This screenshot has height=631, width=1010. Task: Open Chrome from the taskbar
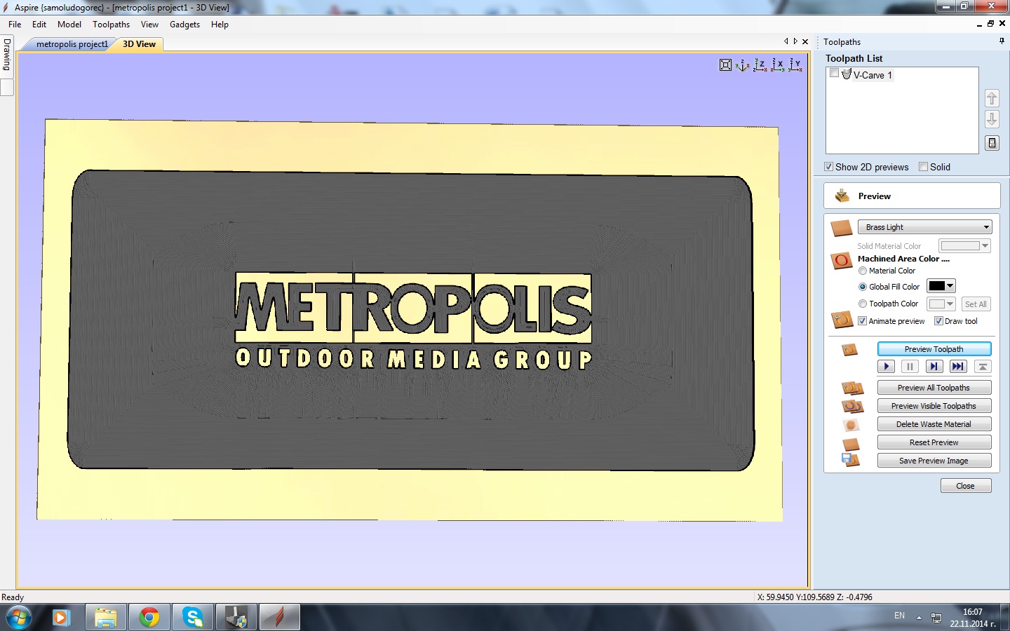click(149, 618)
